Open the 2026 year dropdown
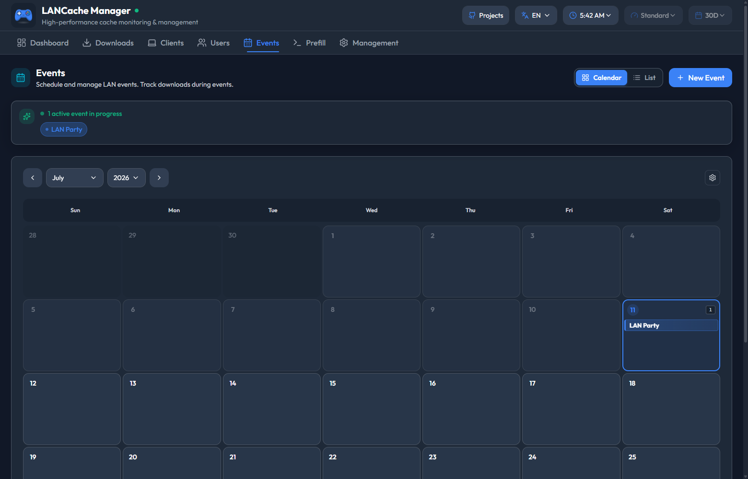Screen dimensions: 748x479 click(x=127, y=178)
